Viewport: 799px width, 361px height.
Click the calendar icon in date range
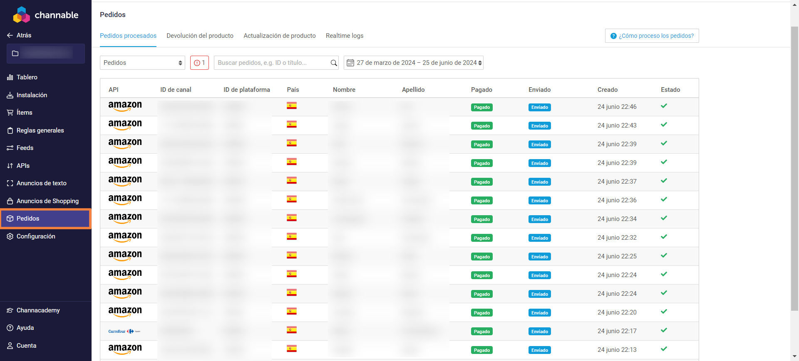point(350,63)
